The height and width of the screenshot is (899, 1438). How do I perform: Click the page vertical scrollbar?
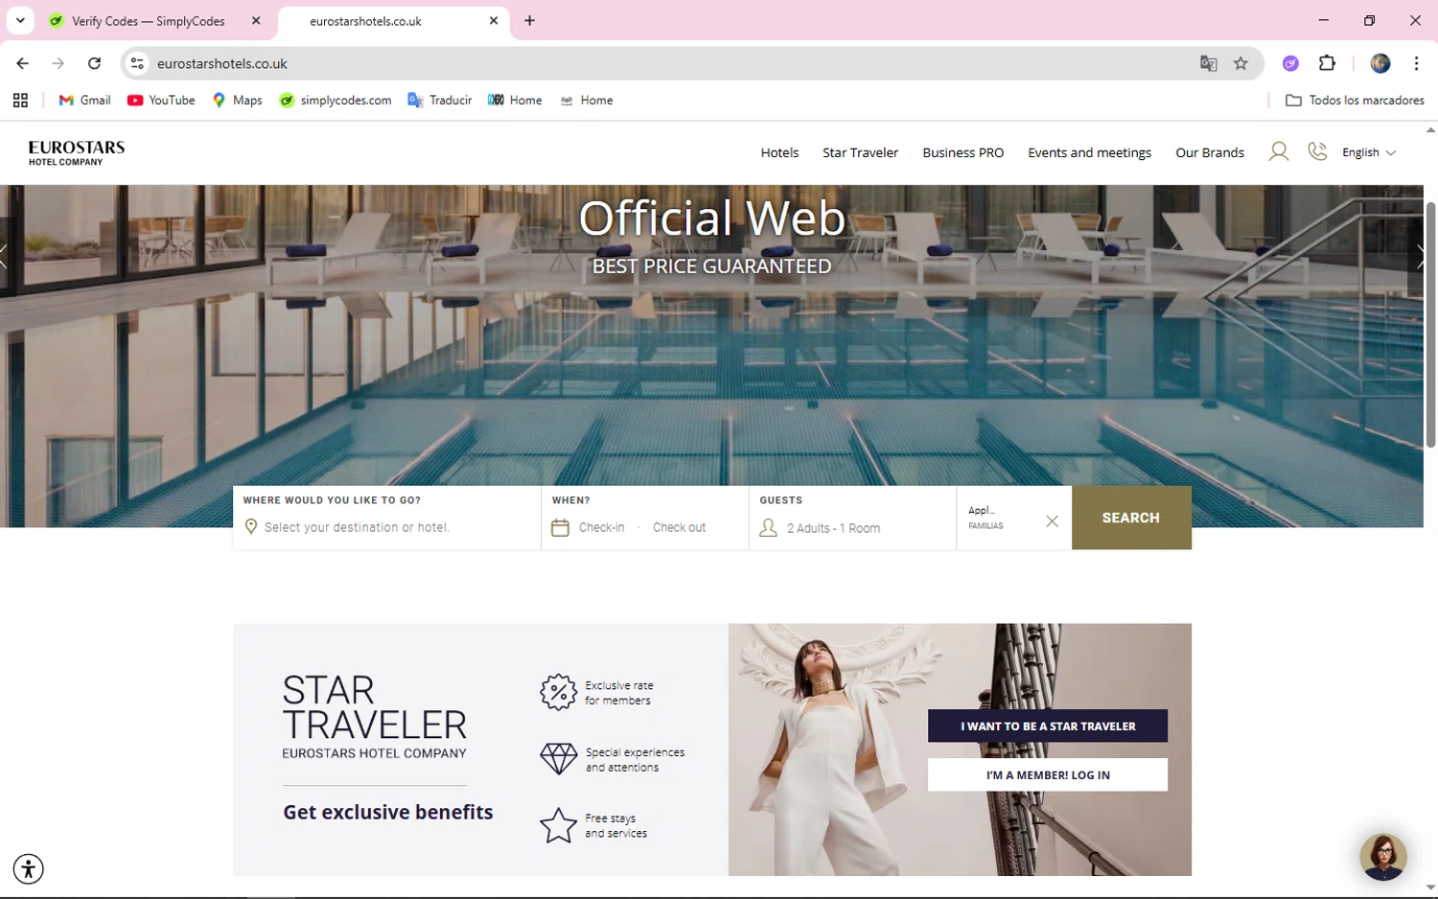pyautogui.click(x=1430, y=326)
